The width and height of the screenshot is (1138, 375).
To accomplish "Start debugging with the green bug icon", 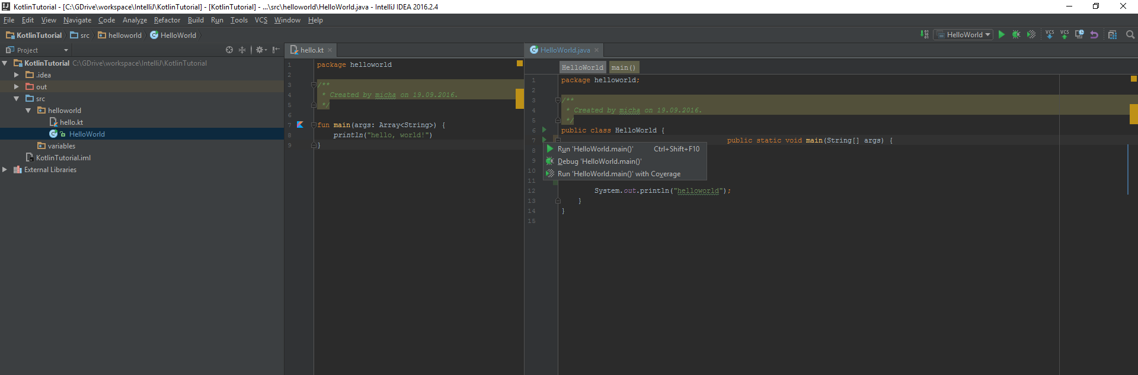I will click(1016, 35).
